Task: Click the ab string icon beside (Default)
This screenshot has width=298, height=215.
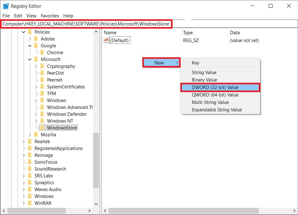Action: click(106, 40)
